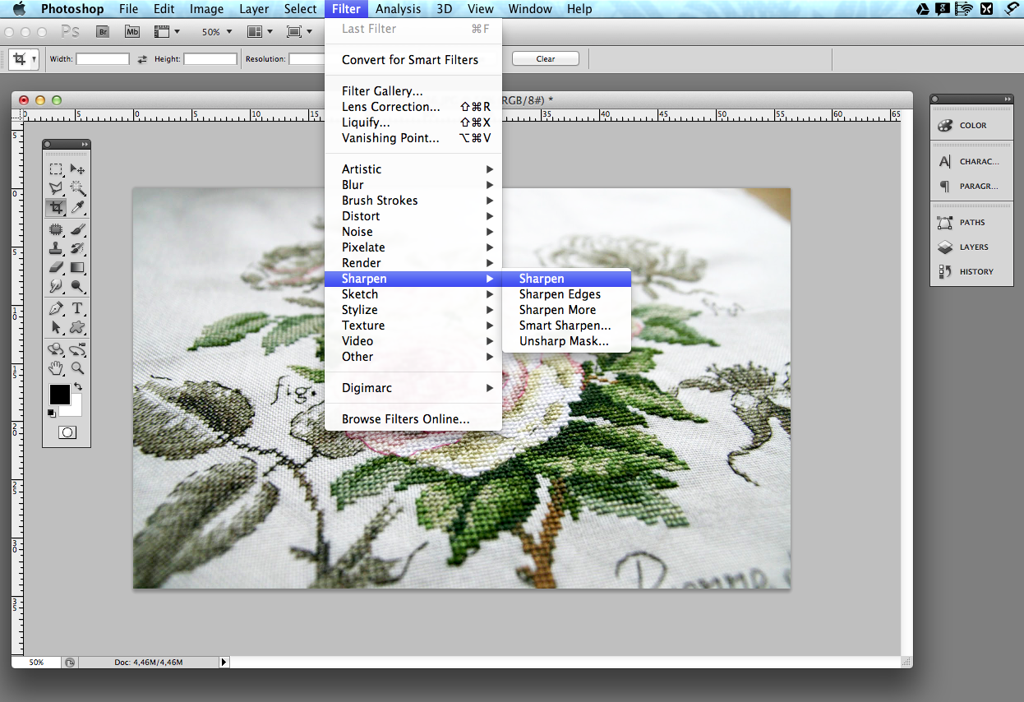
Task: Open the status bar document info arrow
Action: pyautogui.click(x=224, y=662)
